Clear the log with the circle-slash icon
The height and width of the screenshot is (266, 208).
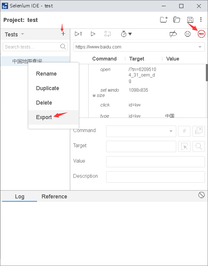202,195
